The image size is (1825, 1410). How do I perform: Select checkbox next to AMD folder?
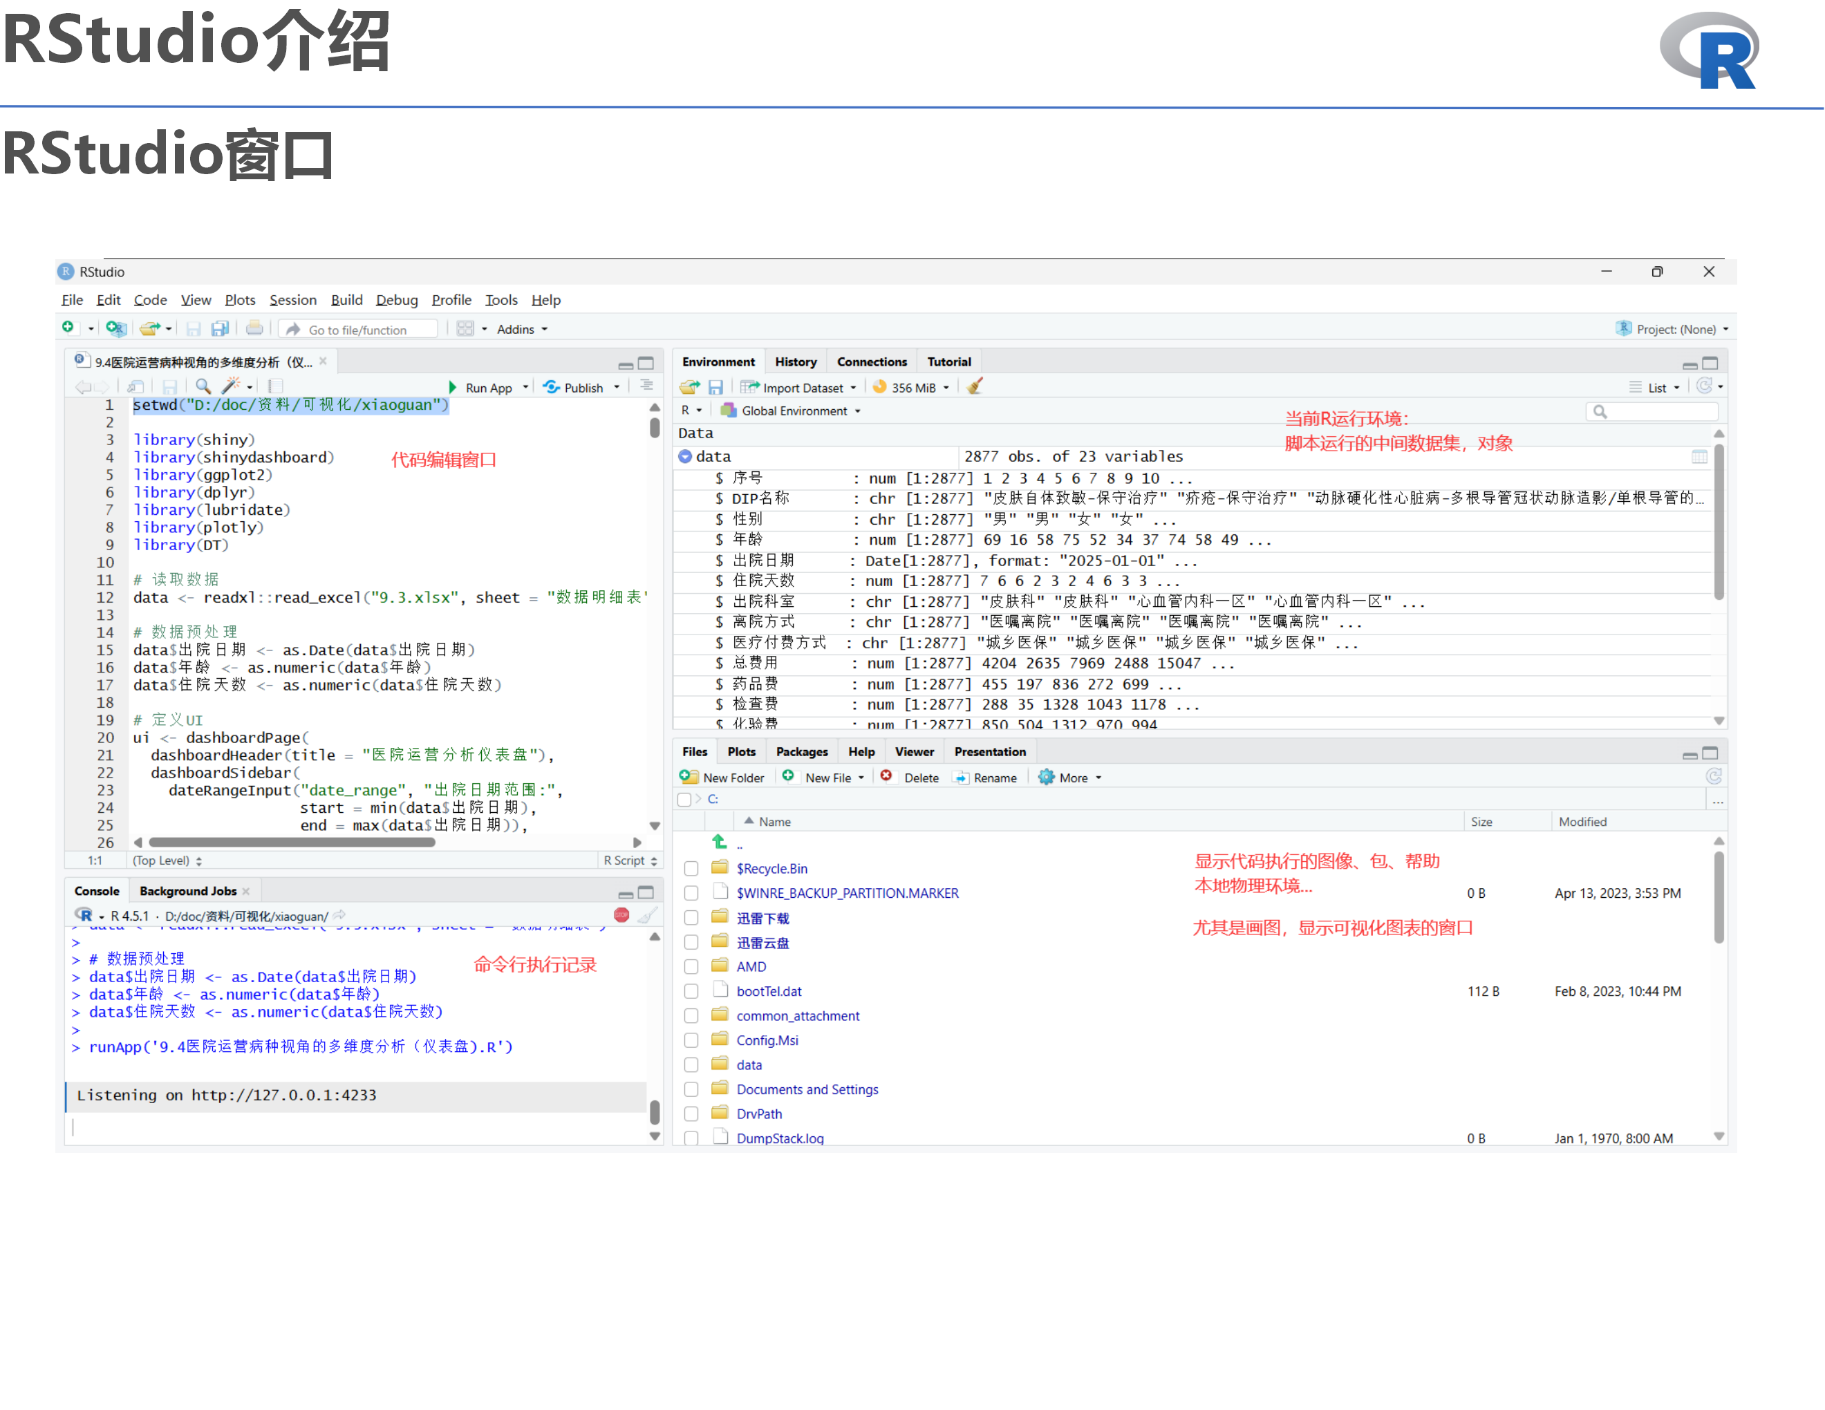(691, 966)
